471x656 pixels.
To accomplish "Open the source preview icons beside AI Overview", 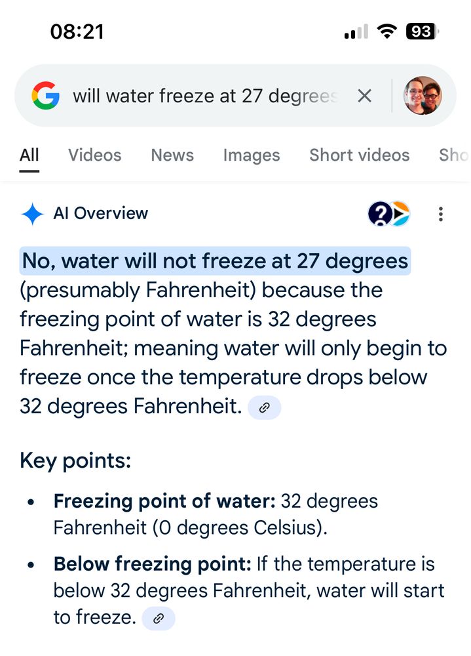I will [x=390, y=214].
